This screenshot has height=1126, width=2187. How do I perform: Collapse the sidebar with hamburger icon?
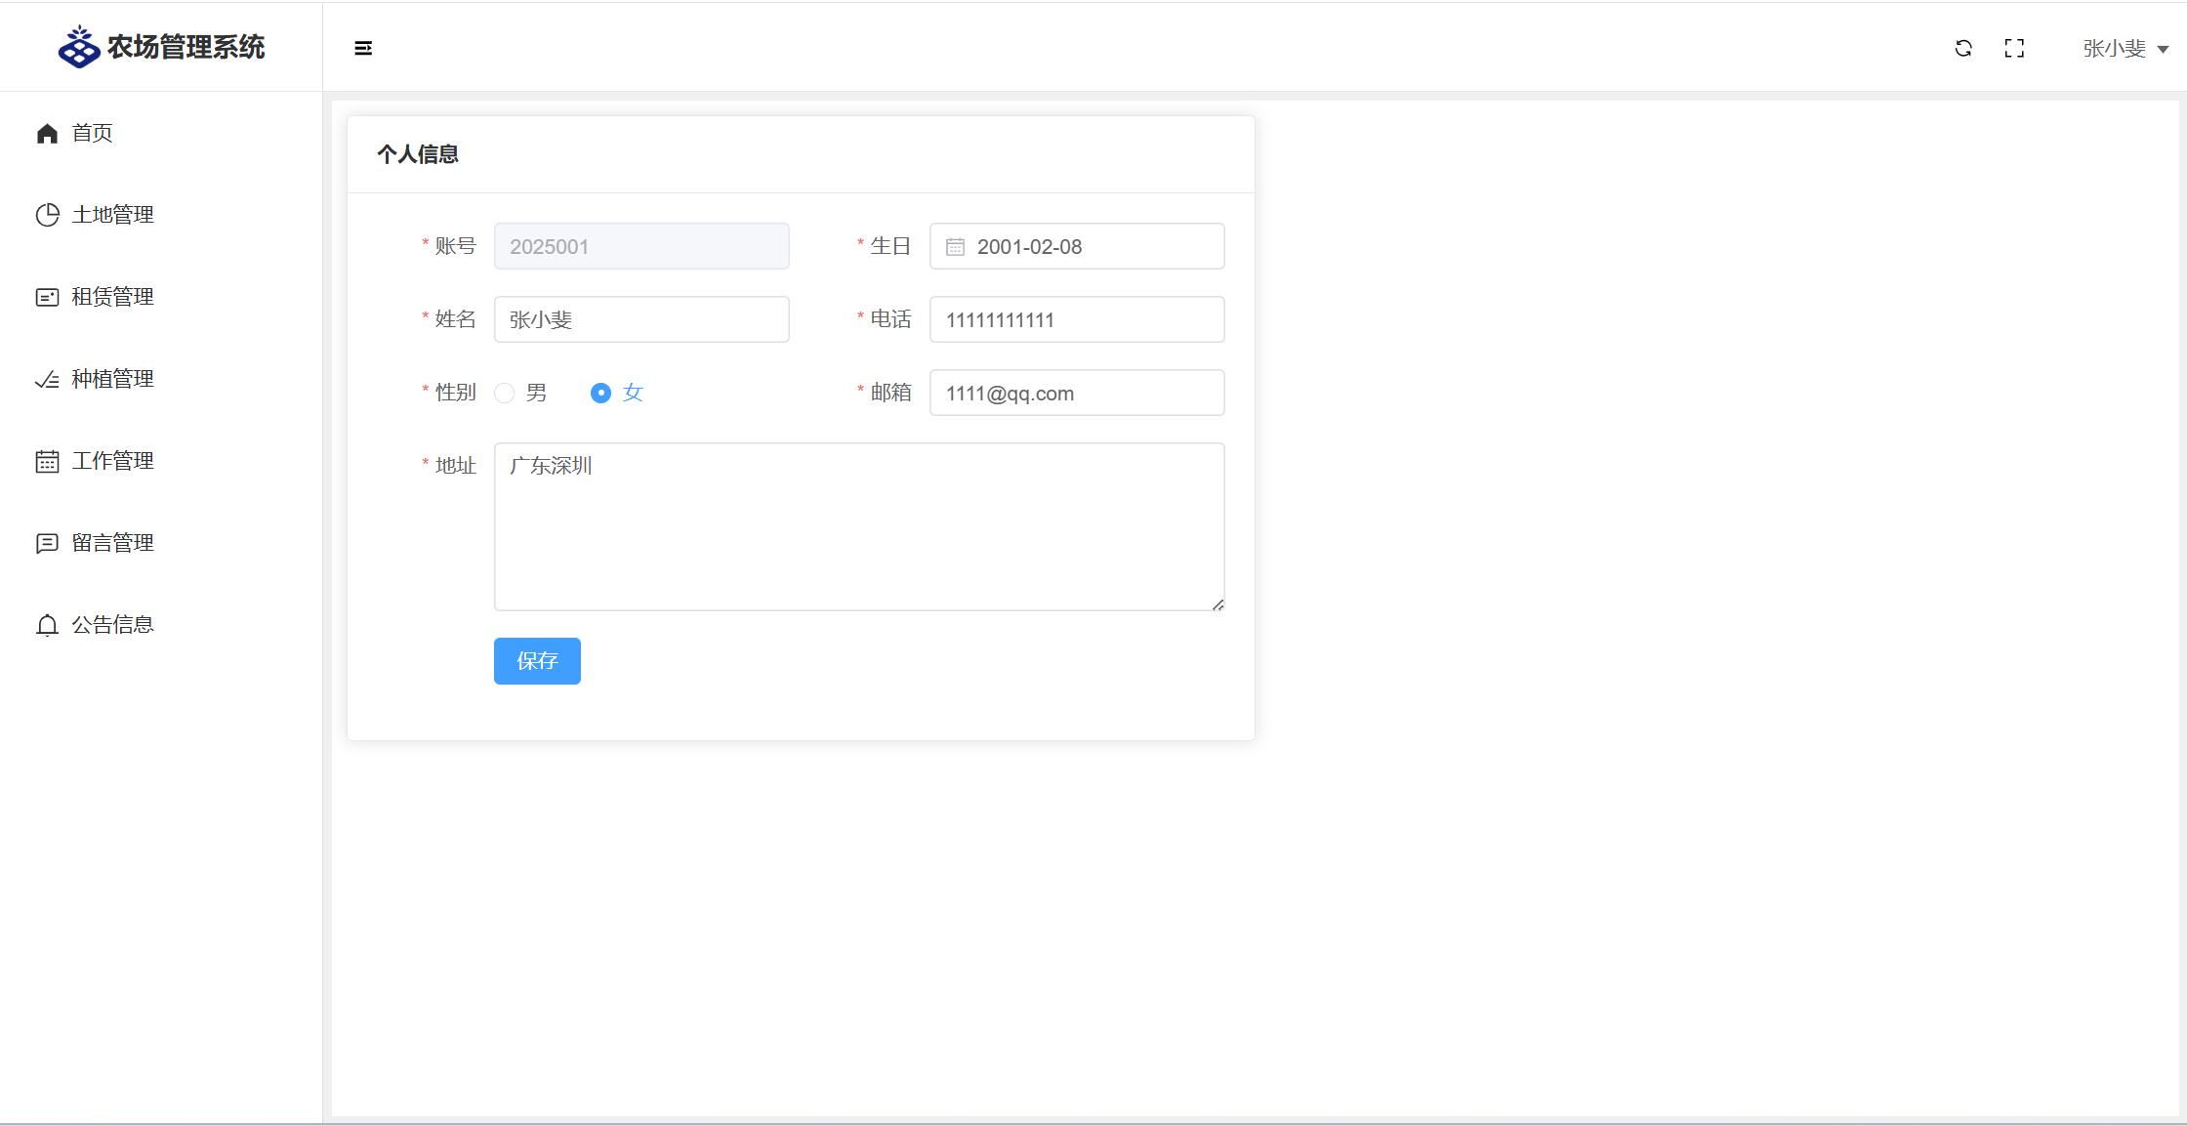point(363,48)
